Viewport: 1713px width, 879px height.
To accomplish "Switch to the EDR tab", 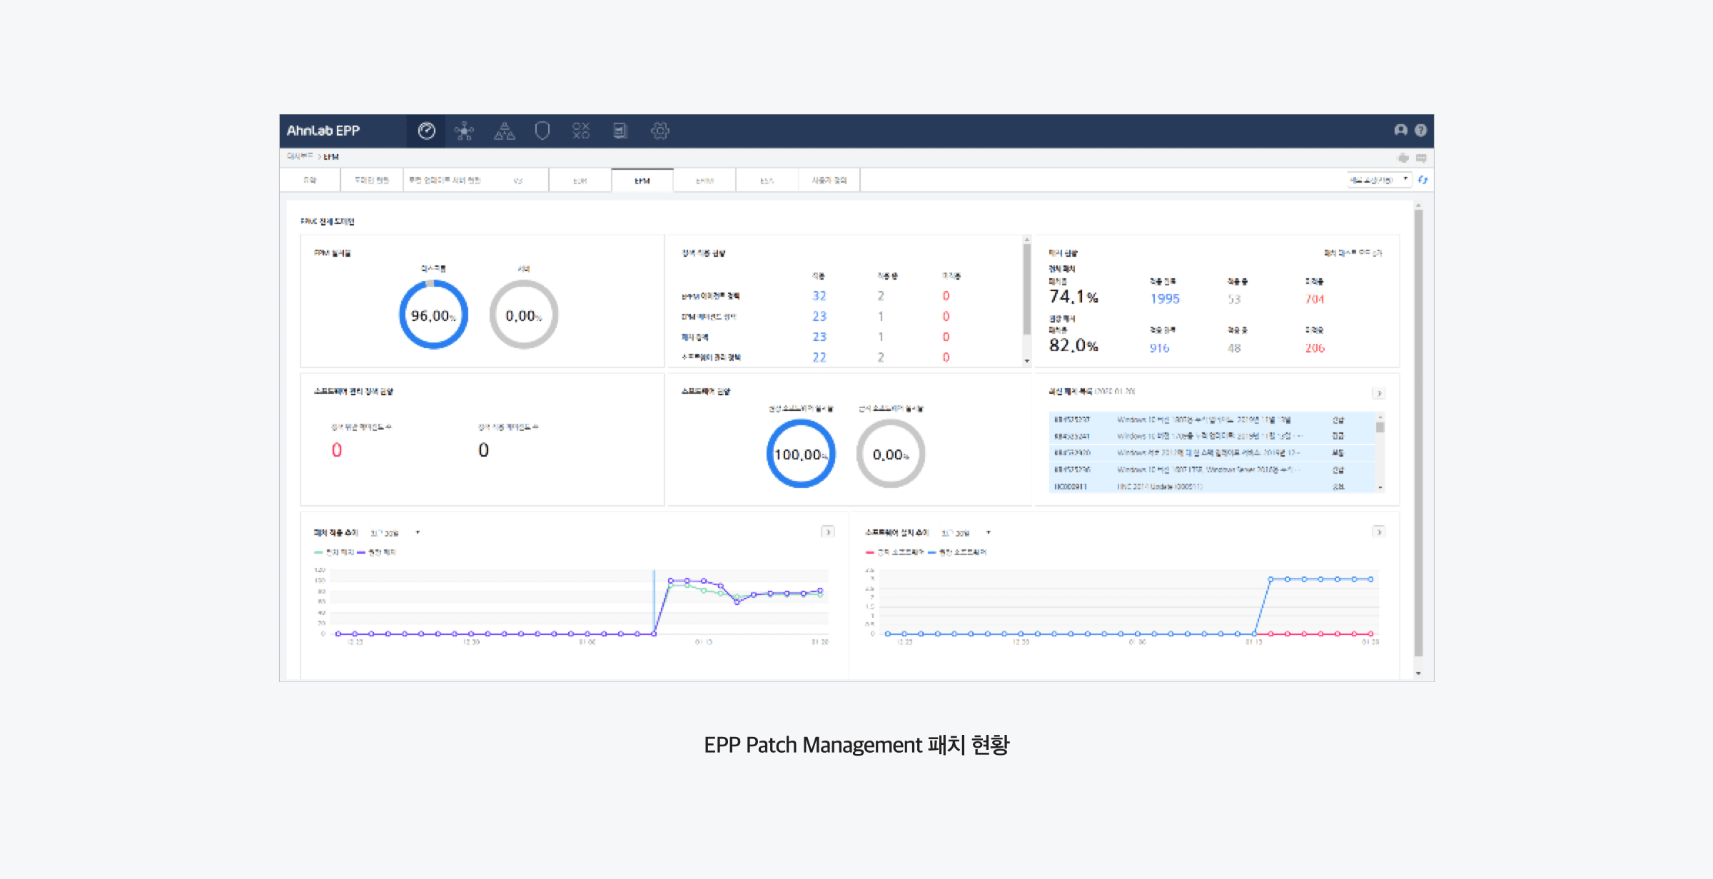I will pyautogui.click(x=580, y=181).
